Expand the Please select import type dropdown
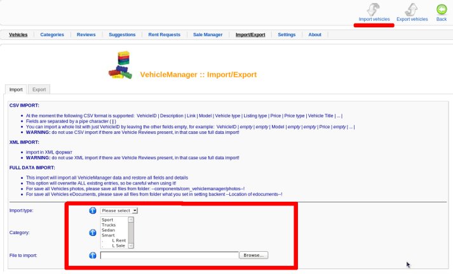453x274 pixels. 119,211
